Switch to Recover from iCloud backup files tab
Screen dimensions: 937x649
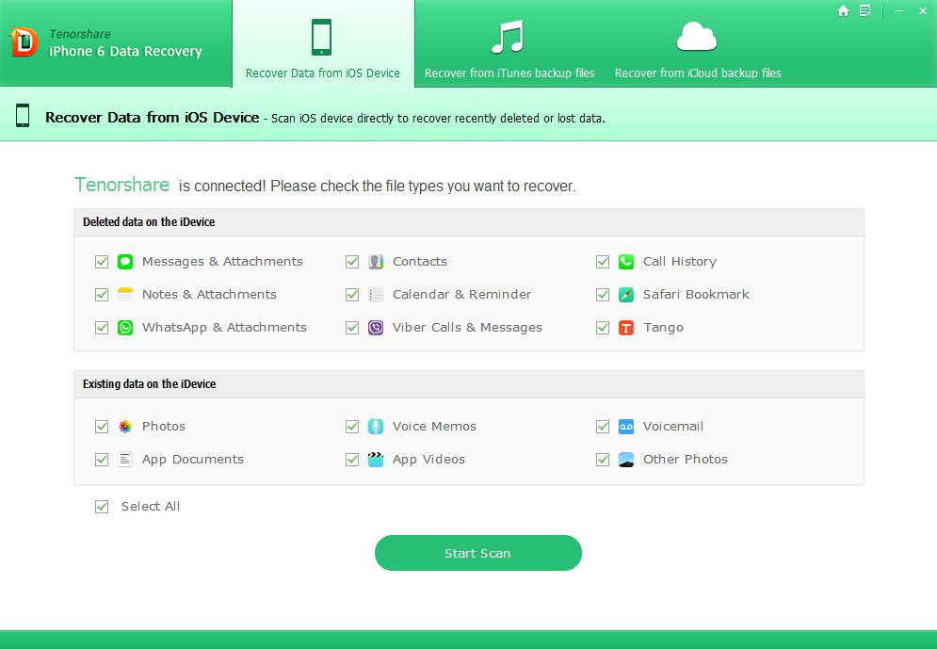pos(698,43)
